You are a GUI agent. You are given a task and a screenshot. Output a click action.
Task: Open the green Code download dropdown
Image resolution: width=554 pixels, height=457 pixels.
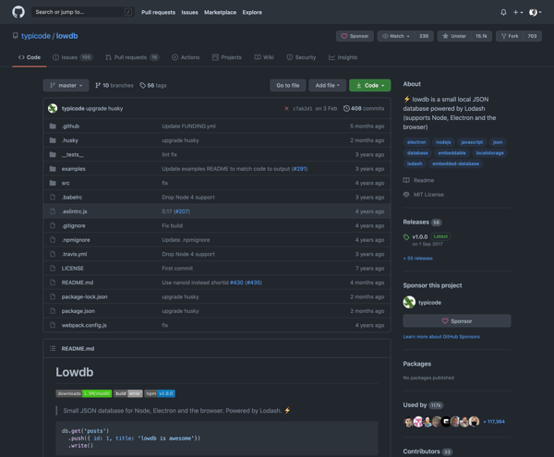(x=370, y=86)
